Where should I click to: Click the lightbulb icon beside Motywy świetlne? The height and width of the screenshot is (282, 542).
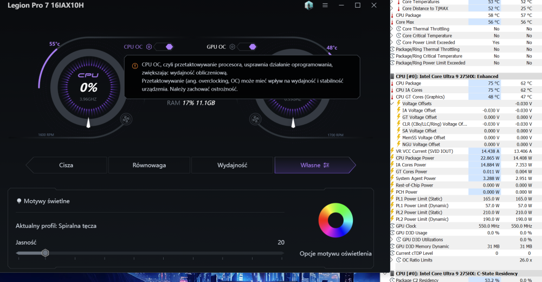pos(19,201)
